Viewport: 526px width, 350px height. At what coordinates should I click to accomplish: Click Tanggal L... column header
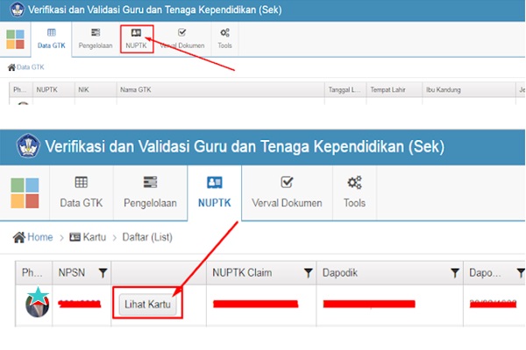345,90
